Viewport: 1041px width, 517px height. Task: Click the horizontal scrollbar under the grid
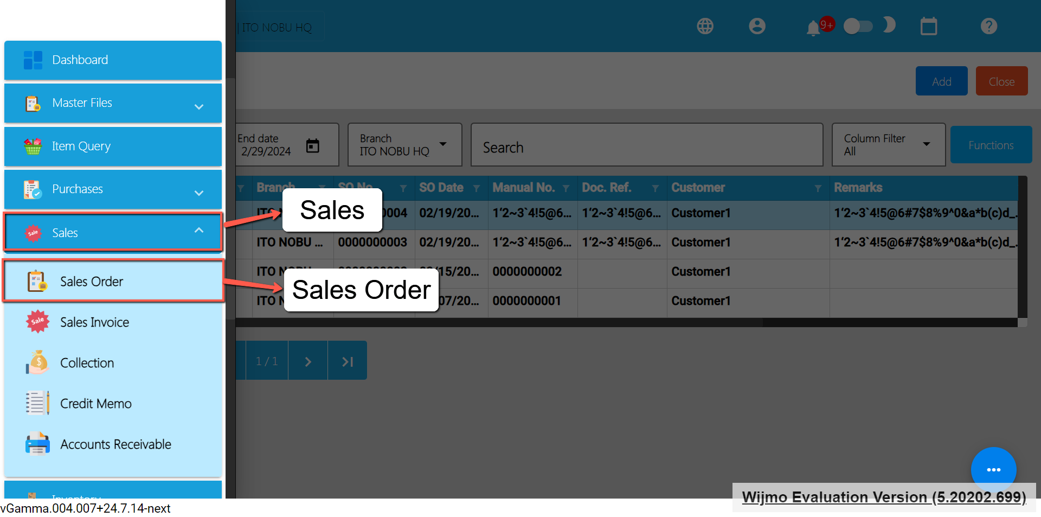tap(499, 323)
